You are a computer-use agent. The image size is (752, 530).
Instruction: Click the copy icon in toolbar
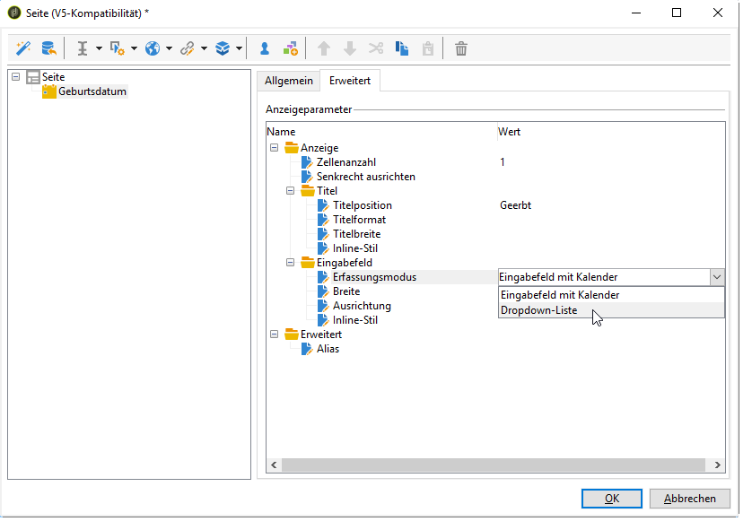[403, 48]
